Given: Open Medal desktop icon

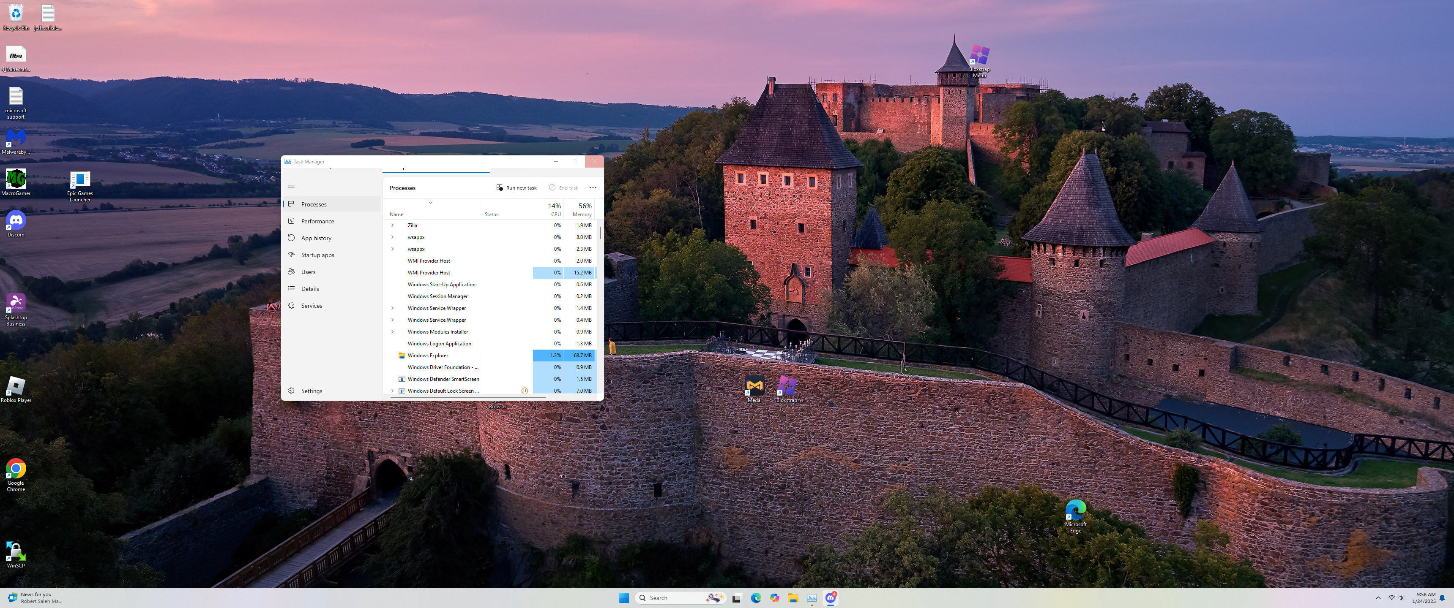Looking at the screenshot, I should (x=754, y=387).
